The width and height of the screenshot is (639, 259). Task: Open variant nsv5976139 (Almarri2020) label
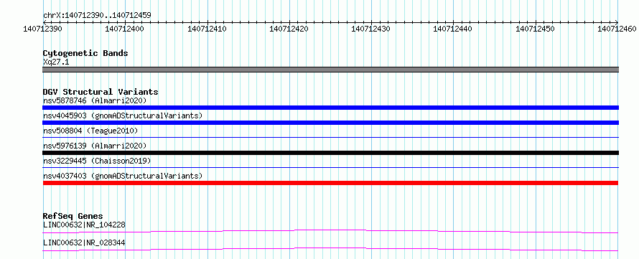coord(95,146)
